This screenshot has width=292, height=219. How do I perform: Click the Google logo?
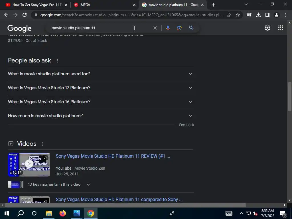coord(19,28)
